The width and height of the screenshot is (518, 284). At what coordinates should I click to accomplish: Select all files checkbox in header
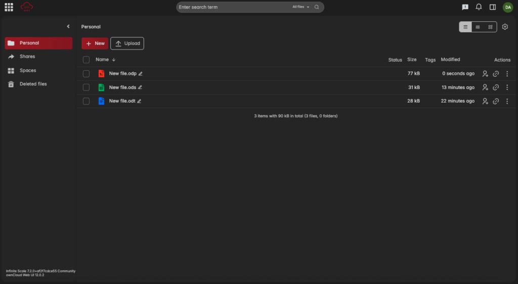pos(86,60)
